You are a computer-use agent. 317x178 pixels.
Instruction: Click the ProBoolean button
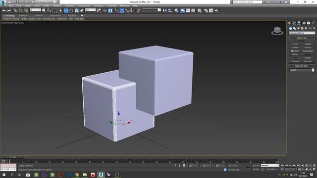pyautogui.click(x=295, y=61)
